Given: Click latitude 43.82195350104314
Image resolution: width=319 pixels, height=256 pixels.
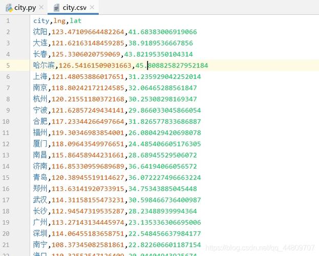Looking at the screenshot, I should point(159,54).
